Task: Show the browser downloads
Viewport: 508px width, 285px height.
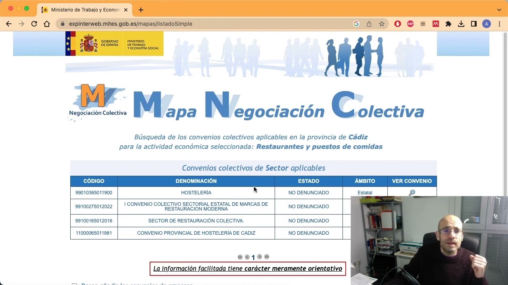Action: click(461, 24)
